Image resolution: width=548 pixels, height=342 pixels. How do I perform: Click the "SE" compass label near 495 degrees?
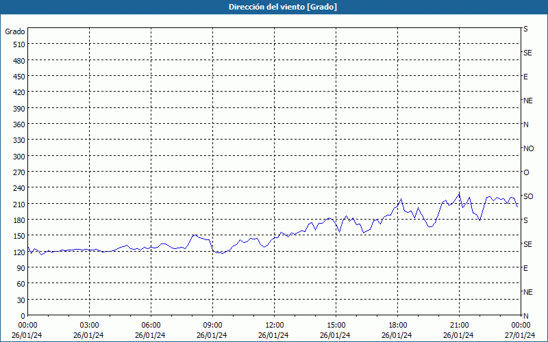tap(527, 53)
